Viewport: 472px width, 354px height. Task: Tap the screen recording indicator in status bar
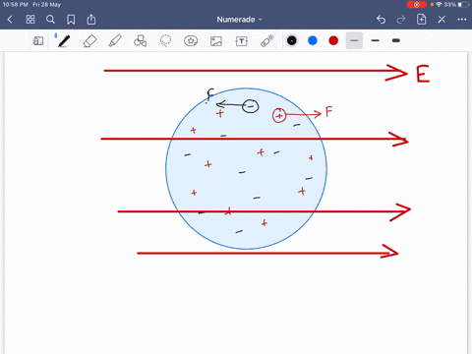pyautogui.click(x=416, y=5)
